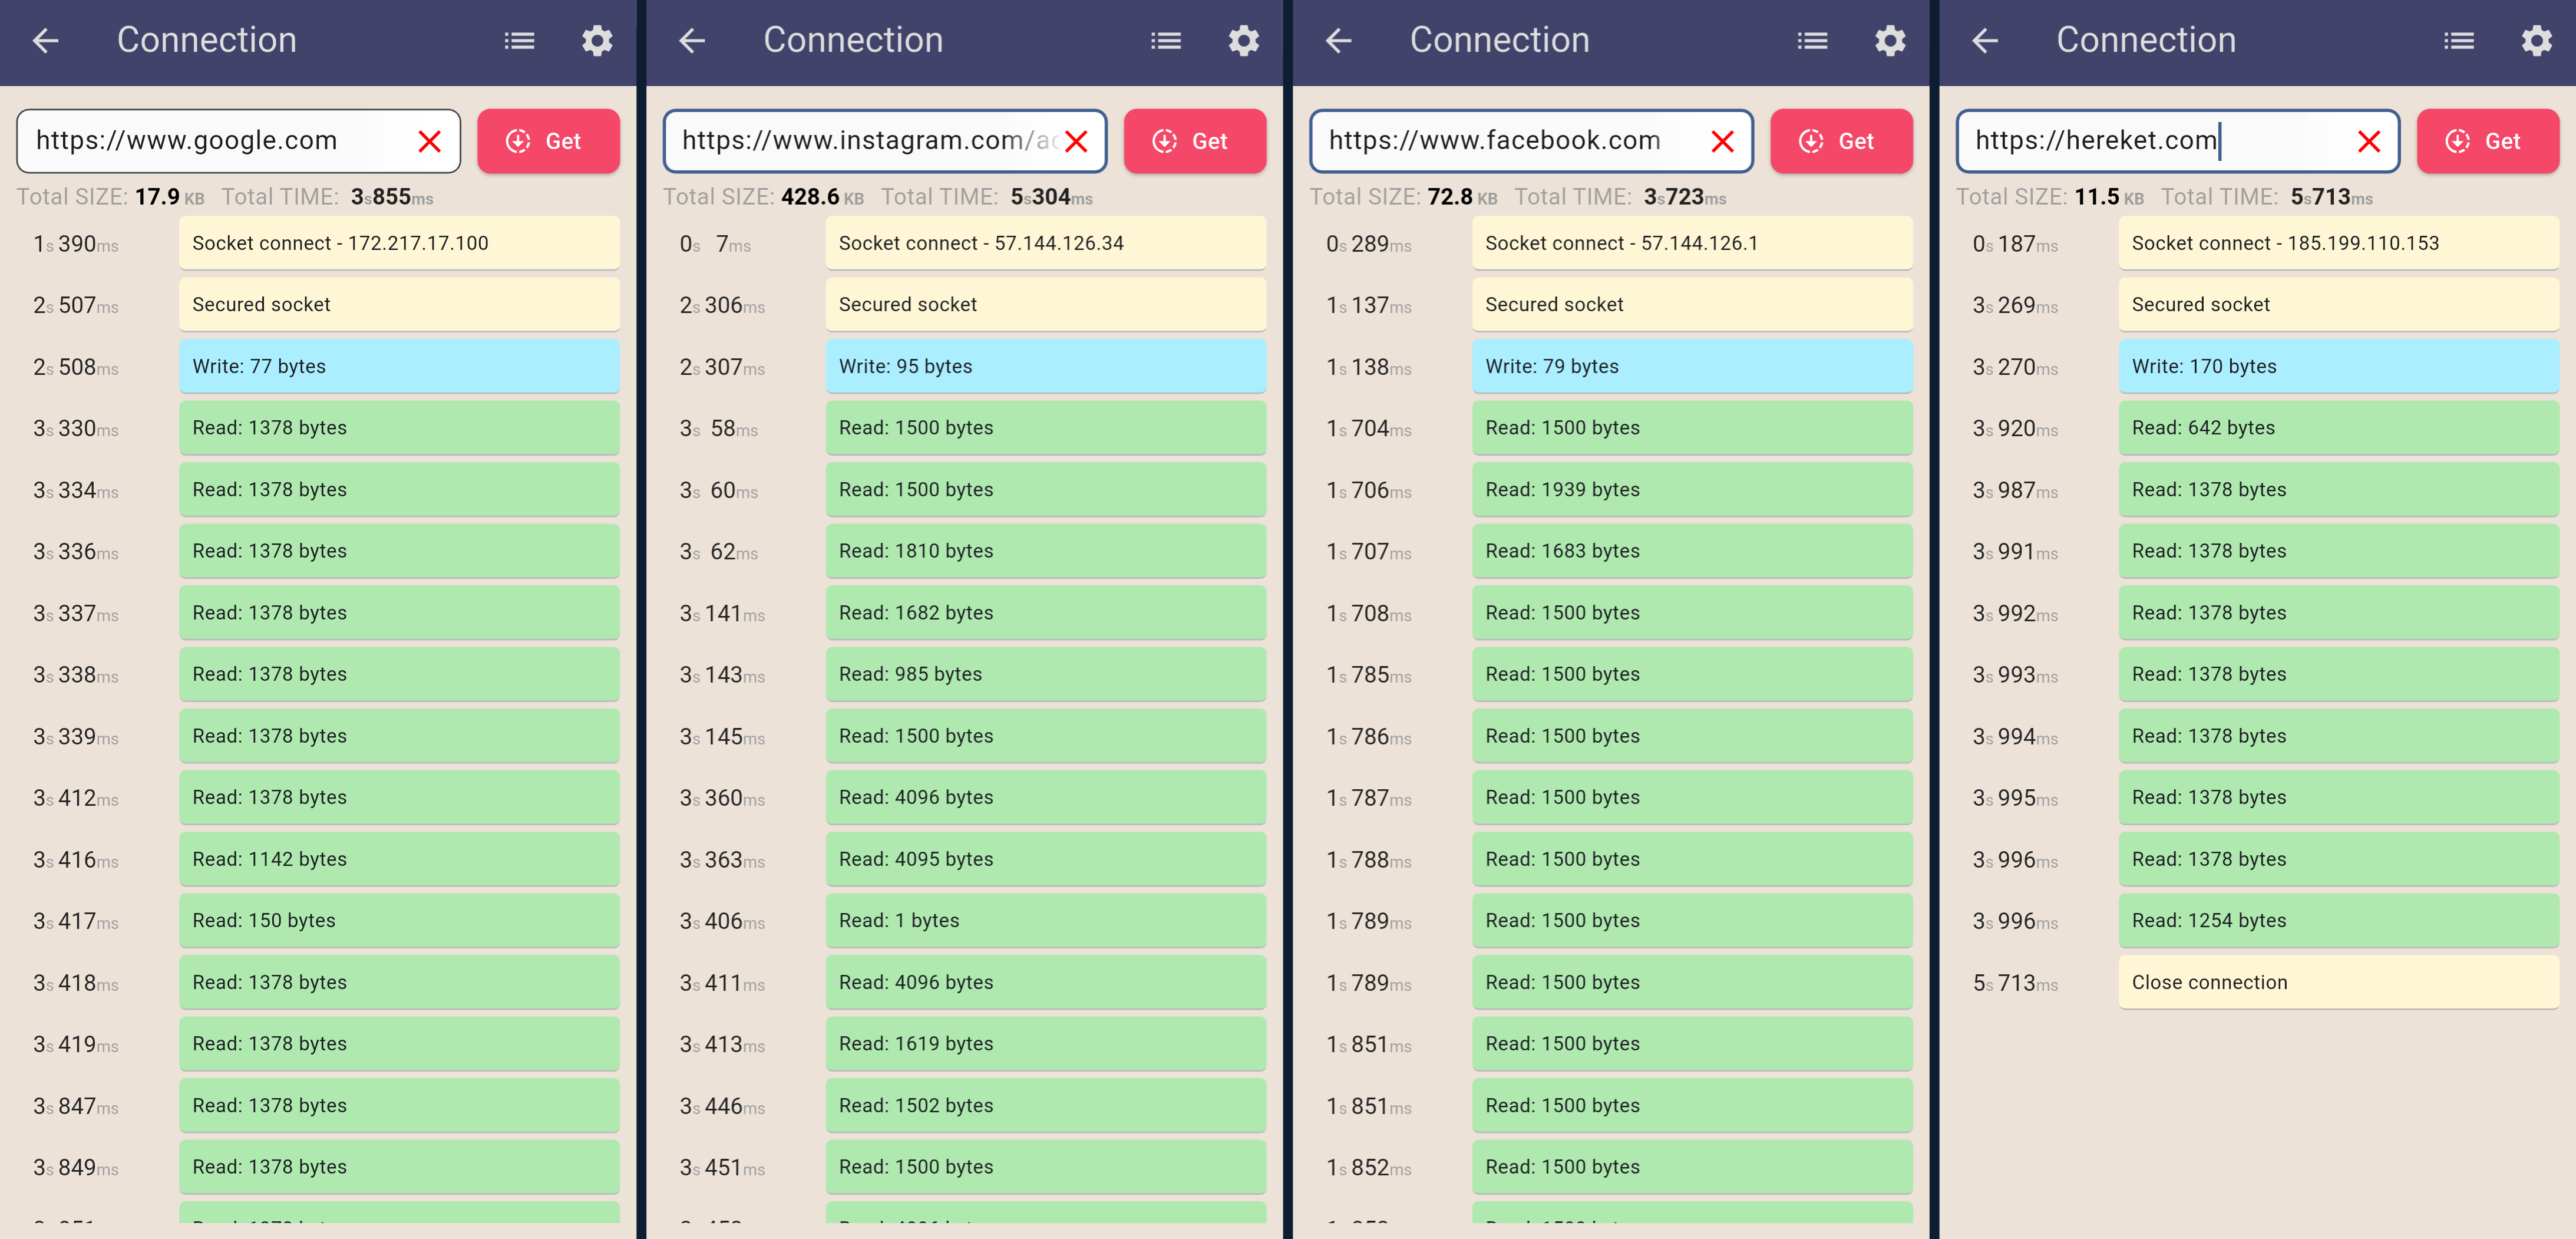The image size is (2576, 1239).
Task: Select 'Read: 1500 bytes' row at 3s 451ms
Action: [1045, 1167]
